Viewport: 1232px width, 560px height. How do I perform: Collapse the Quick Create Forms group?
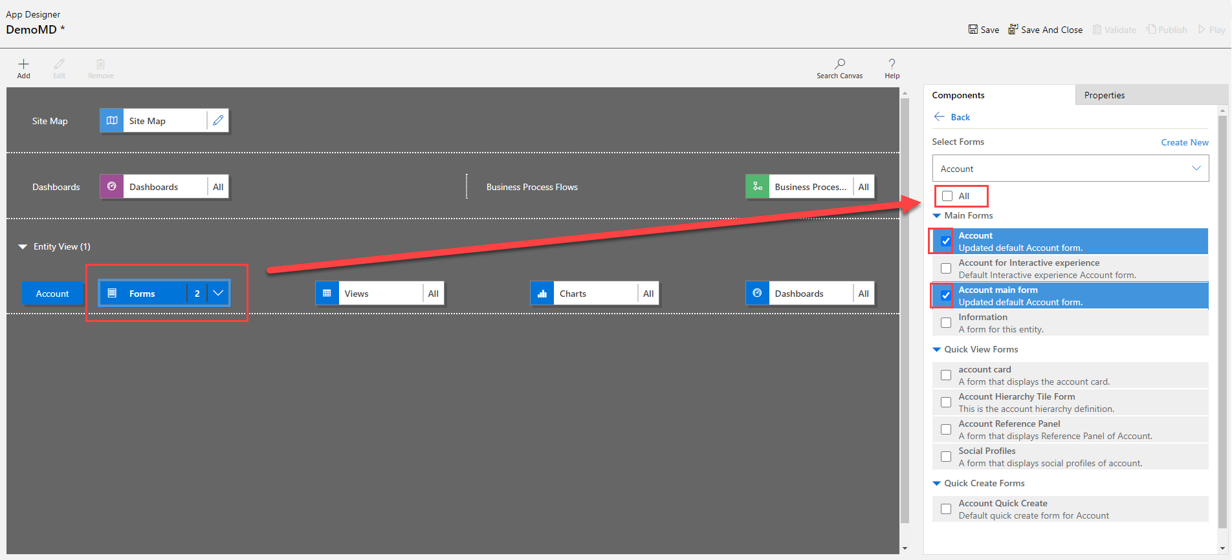click(936, 483)
